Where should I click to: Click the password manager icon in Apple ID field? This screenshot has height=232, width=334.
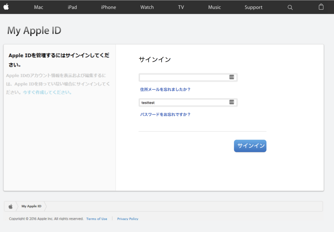pos(232,77)
